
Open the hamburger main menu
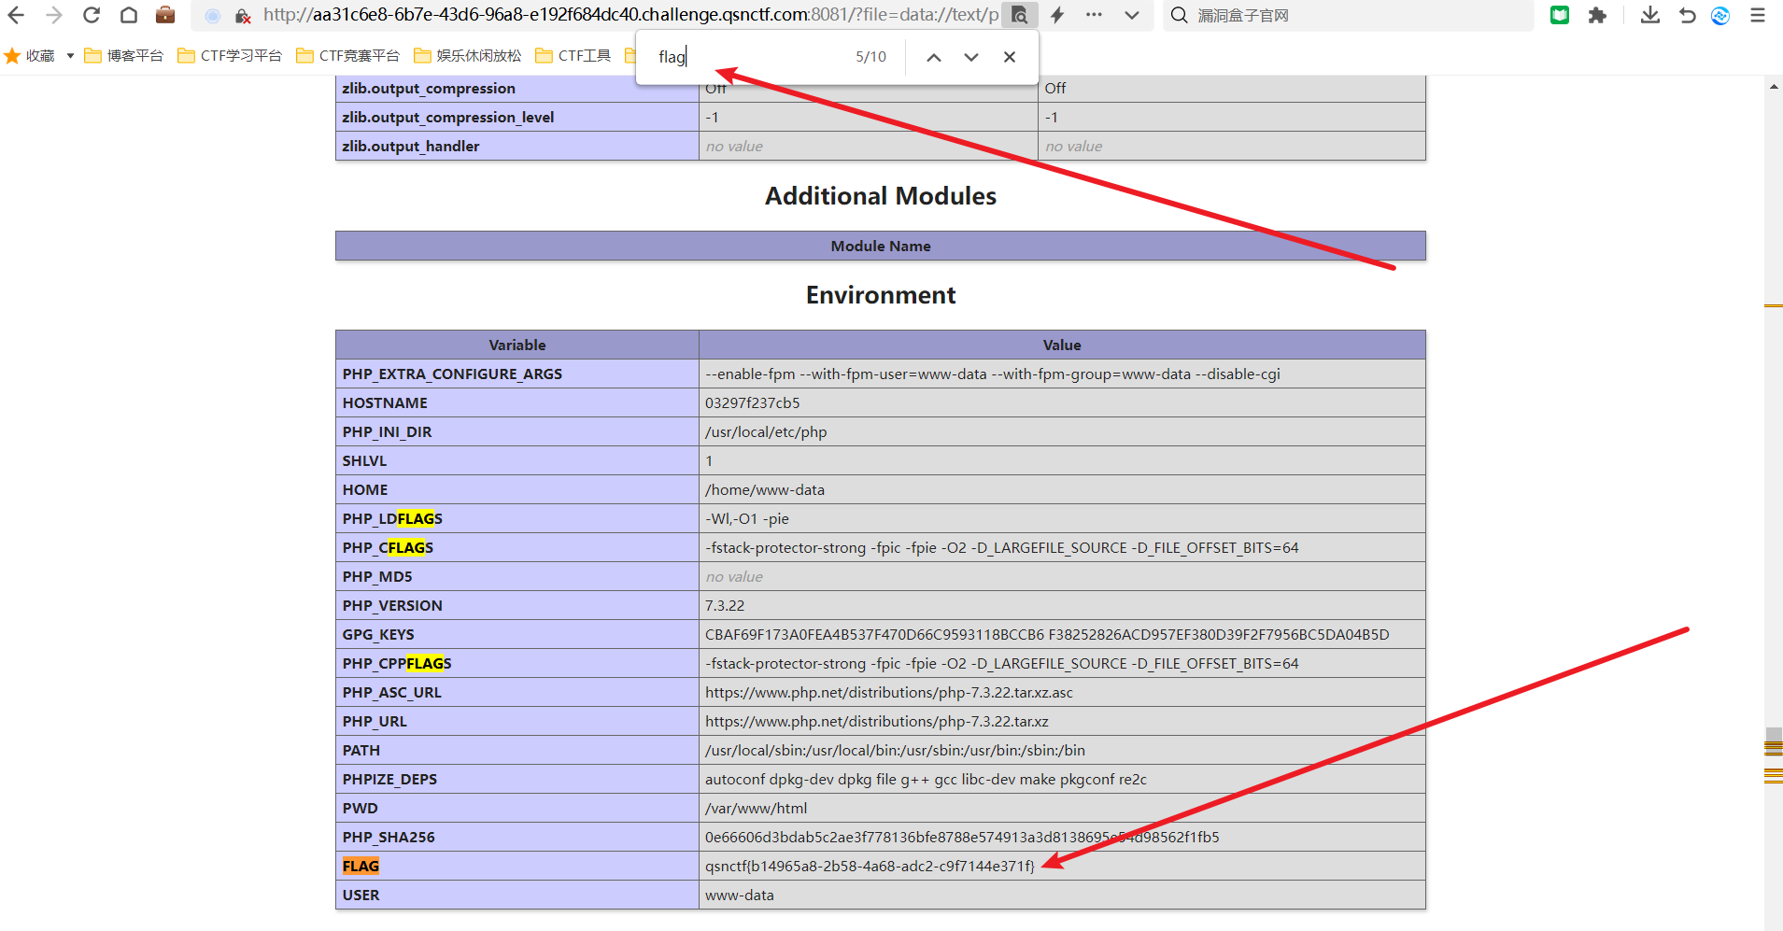coord(1758,15)
